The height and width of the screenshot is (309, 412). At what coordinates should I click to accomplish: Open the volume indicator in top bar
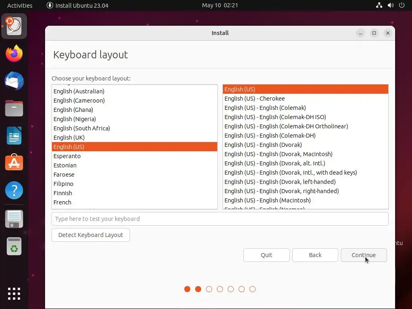pos(390,5)
